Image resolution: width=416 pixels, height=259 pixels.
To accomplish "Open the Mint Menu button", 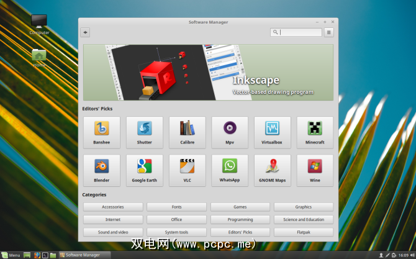I will coord(11,255).
